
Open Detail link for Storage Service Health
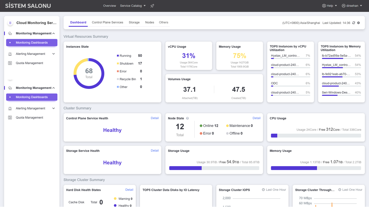click(155, 150)
